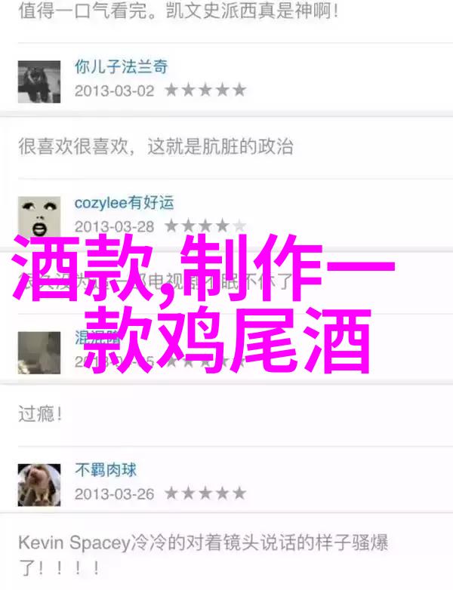Open the gray avatar above the 过瘾 review
Viewport: 453px width, 590px height.
pos(39,352)
